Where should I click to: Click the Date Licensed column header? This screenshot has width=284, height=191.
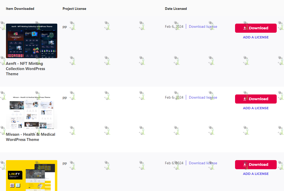(176, 9)
